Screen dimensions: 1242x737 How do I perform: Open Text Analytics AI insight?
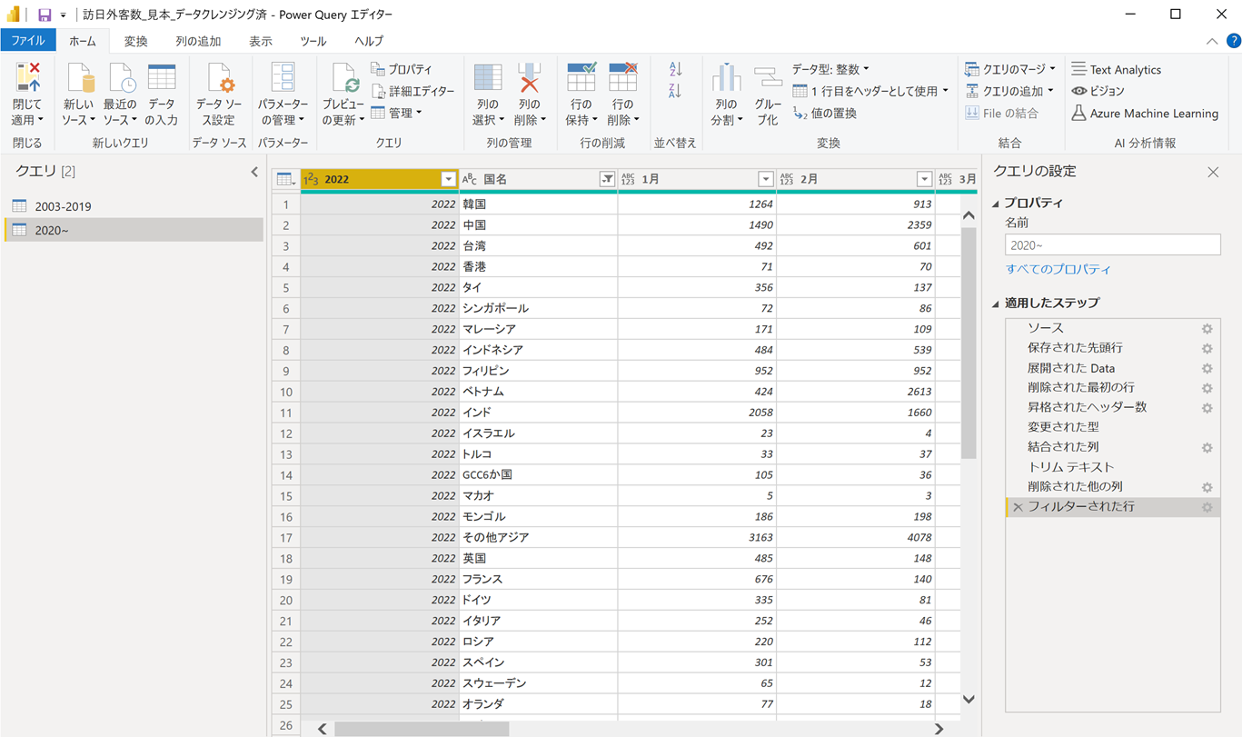(1116, 69)
